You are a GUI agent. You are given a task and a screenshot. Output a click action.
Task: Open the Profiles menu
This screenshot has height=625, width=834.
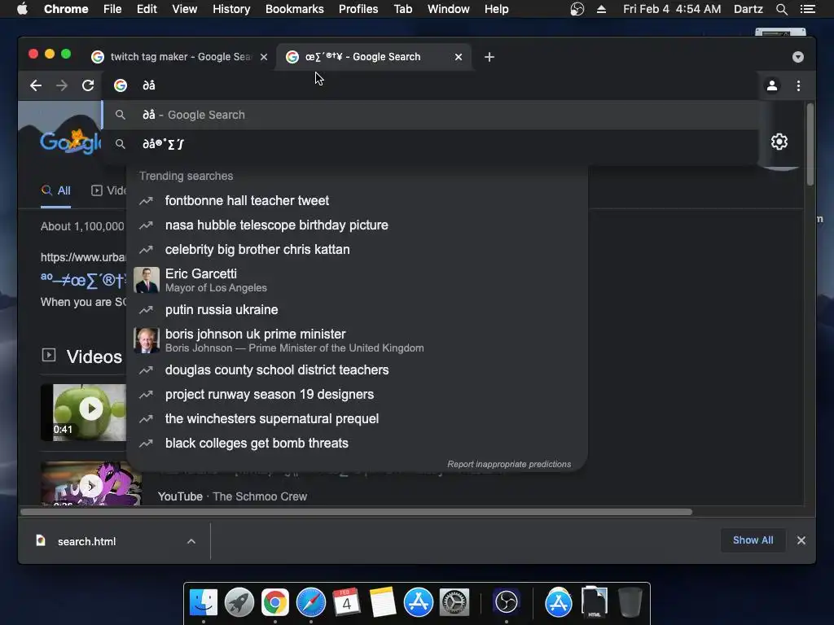[x=358, y=9]
